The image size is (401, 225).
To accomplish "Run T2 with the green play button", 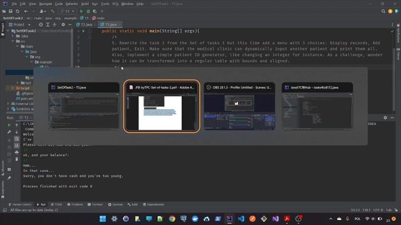I will (81, 11).
